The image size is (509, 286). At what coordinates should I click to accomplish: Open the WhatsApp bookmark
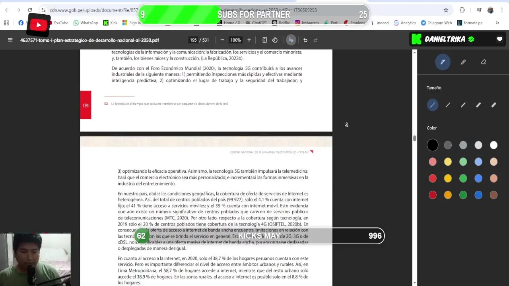[x=85, y=23]
